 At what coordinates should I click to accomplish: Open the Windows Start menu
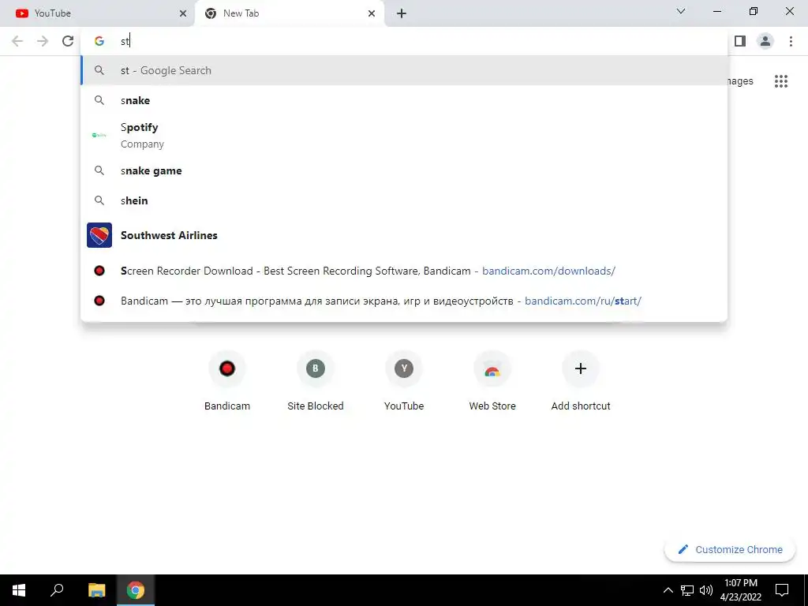pos(19,590)
